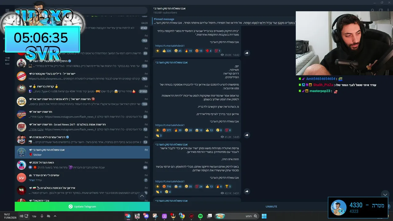Screen dimensions: 393x221
Task: Click the 763 unread badge
Action: click(145, 79)
